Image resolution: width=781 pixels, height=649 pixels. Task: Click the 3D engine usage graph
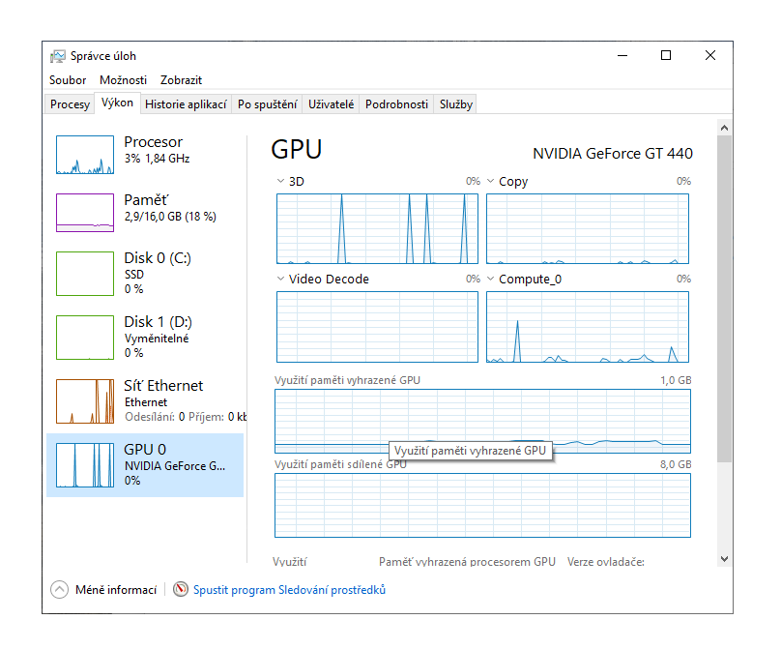pyautogui.click(x=378, y=229)
